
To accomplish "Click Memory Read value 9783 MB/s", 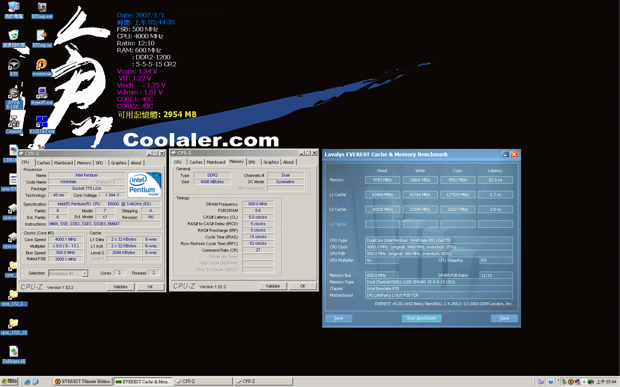I will click(x=382, y=180).
